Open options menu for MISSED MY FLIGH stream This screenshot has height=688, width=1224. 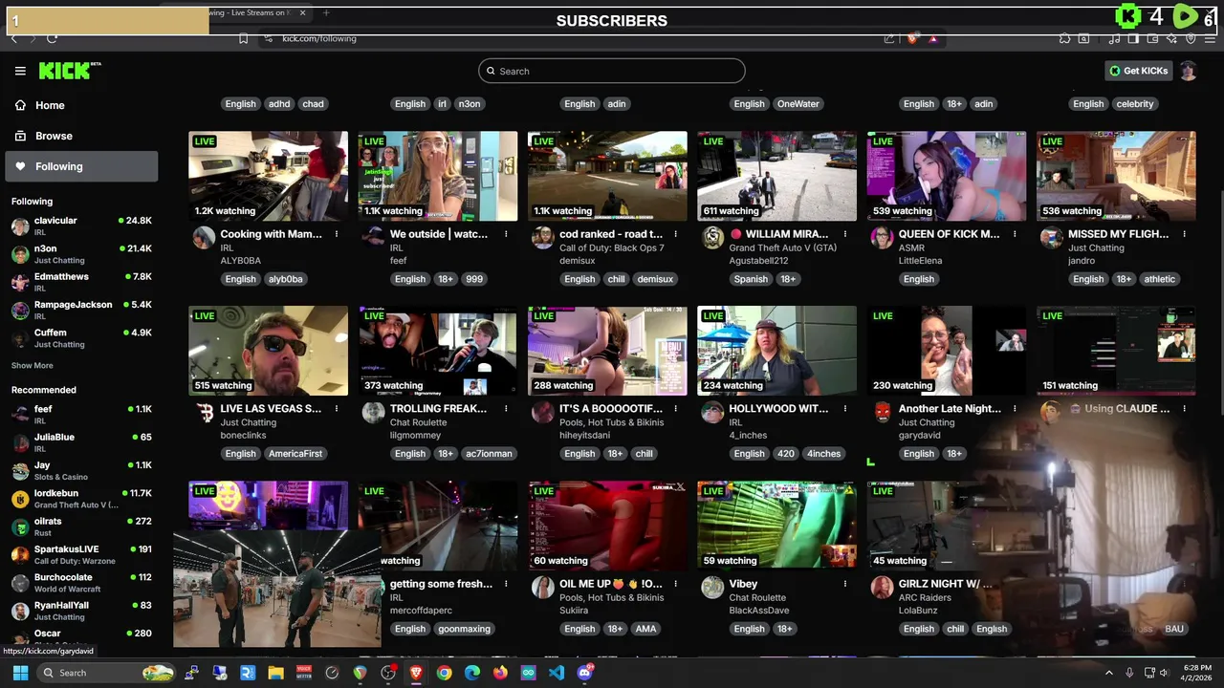[x=1184, y=234]
